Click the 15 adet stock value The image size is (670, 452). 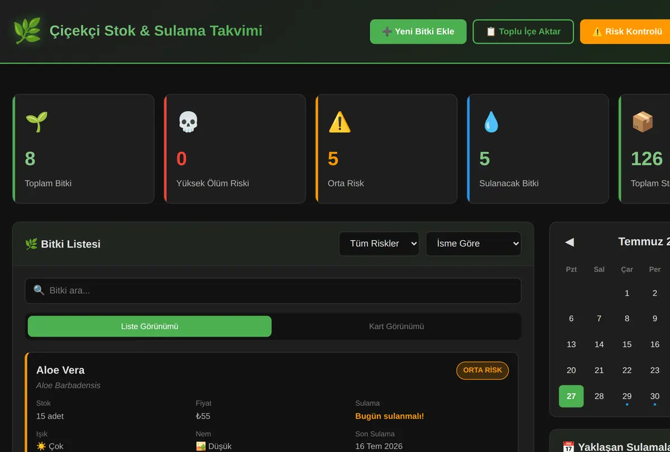point(50,416)
